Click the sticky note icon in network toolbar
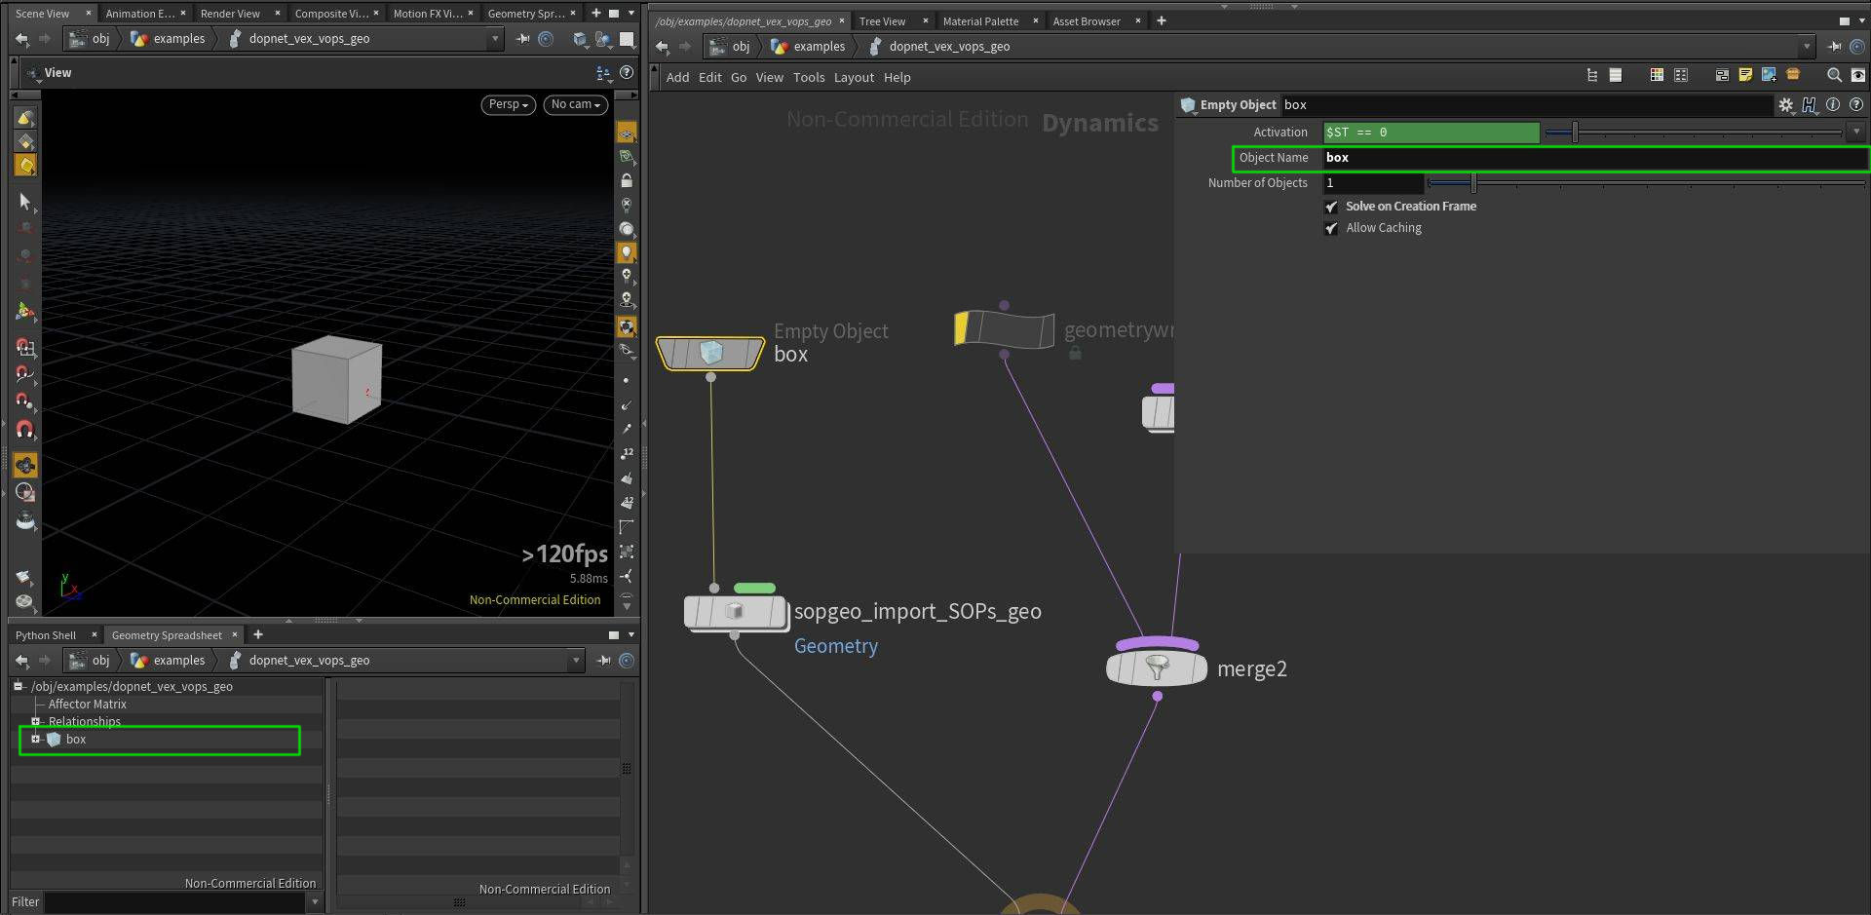1871x915 pixels. tap(1745, 75)
